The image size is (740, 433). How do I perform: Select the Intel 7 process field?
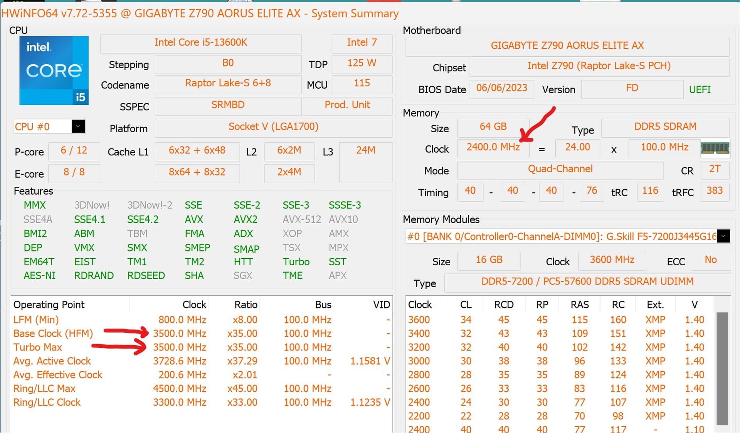pyautogui.click(x=362, y=42)
